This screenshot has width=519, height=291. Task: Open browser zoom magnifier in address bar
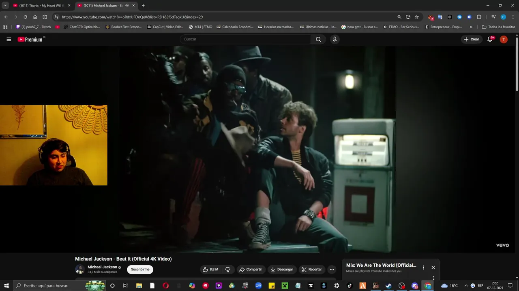coord(399,17)
